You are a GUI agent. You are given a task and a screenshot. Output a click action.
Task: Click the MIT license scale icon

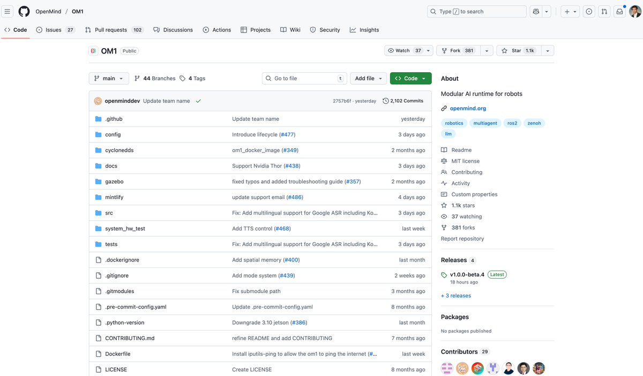(x=444, y=161)
